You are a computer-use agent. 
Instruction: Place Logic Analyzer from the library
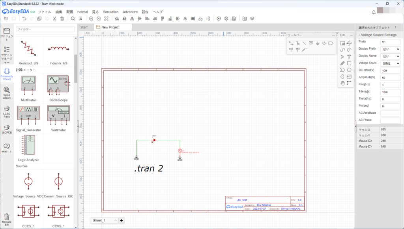(x=28, y=148)
